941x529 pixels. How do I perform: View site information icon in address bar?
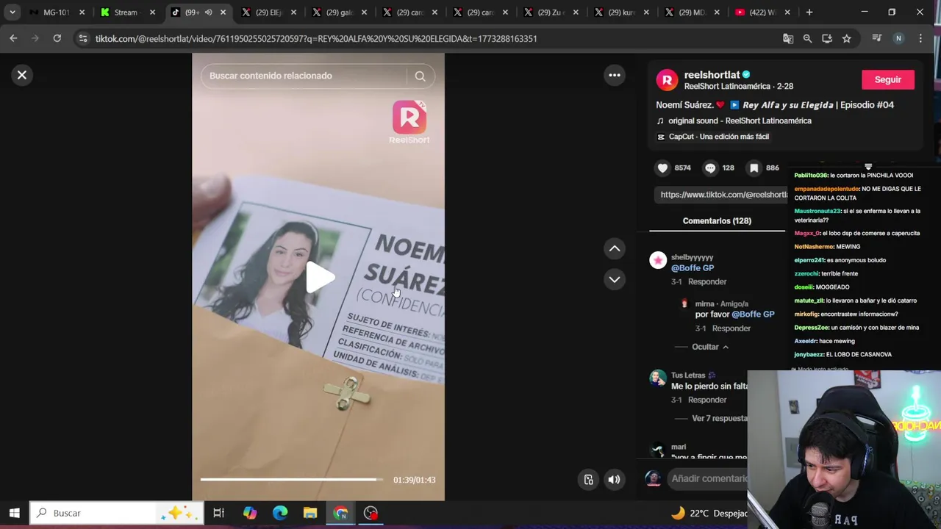[83, 38]
